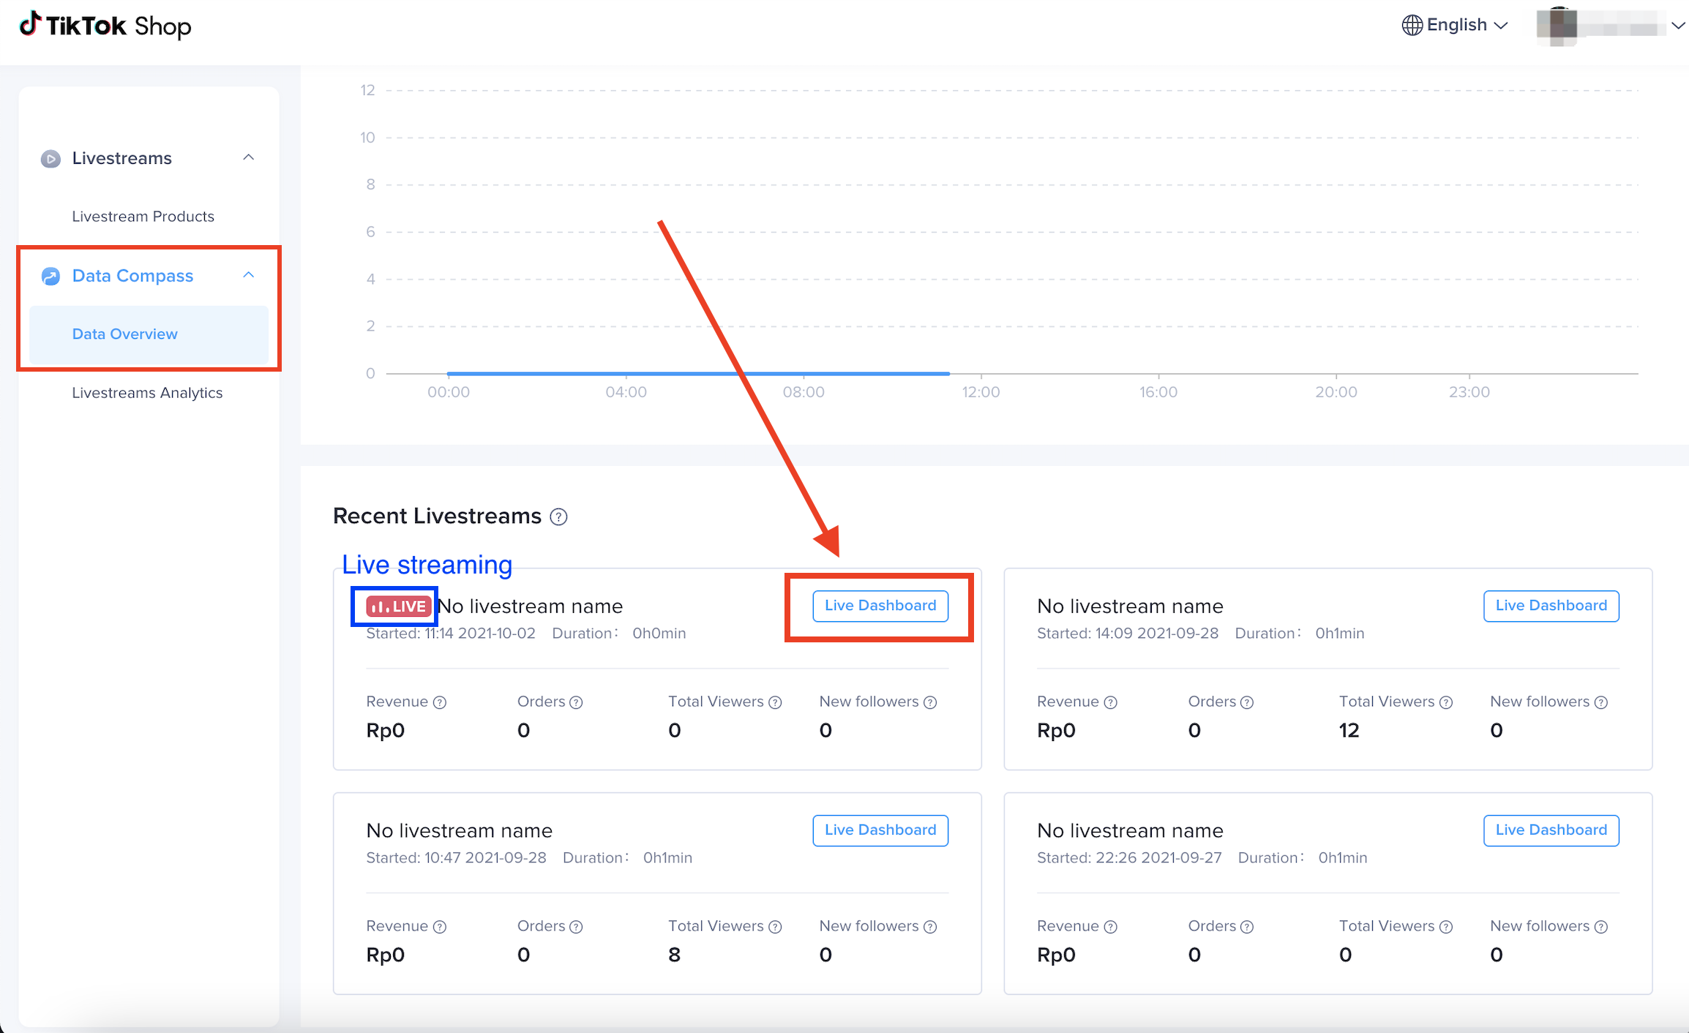
Task: Click the TikTok Shop logo
Action: click(105, 26)
